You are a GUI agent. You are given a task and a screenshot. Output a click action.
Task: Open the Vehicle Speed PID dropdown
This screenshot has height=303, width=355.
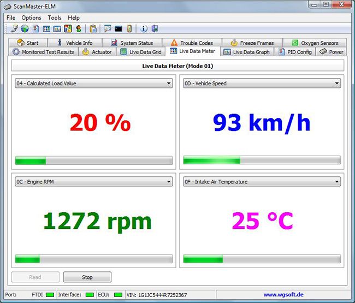pos(337,84)
